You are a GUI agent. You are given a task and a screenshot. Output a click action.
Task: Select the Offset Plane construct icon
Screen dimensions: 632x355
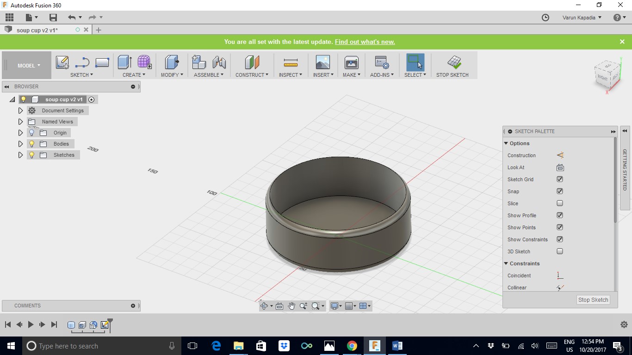pyautogui.click(x=252, y=62)
